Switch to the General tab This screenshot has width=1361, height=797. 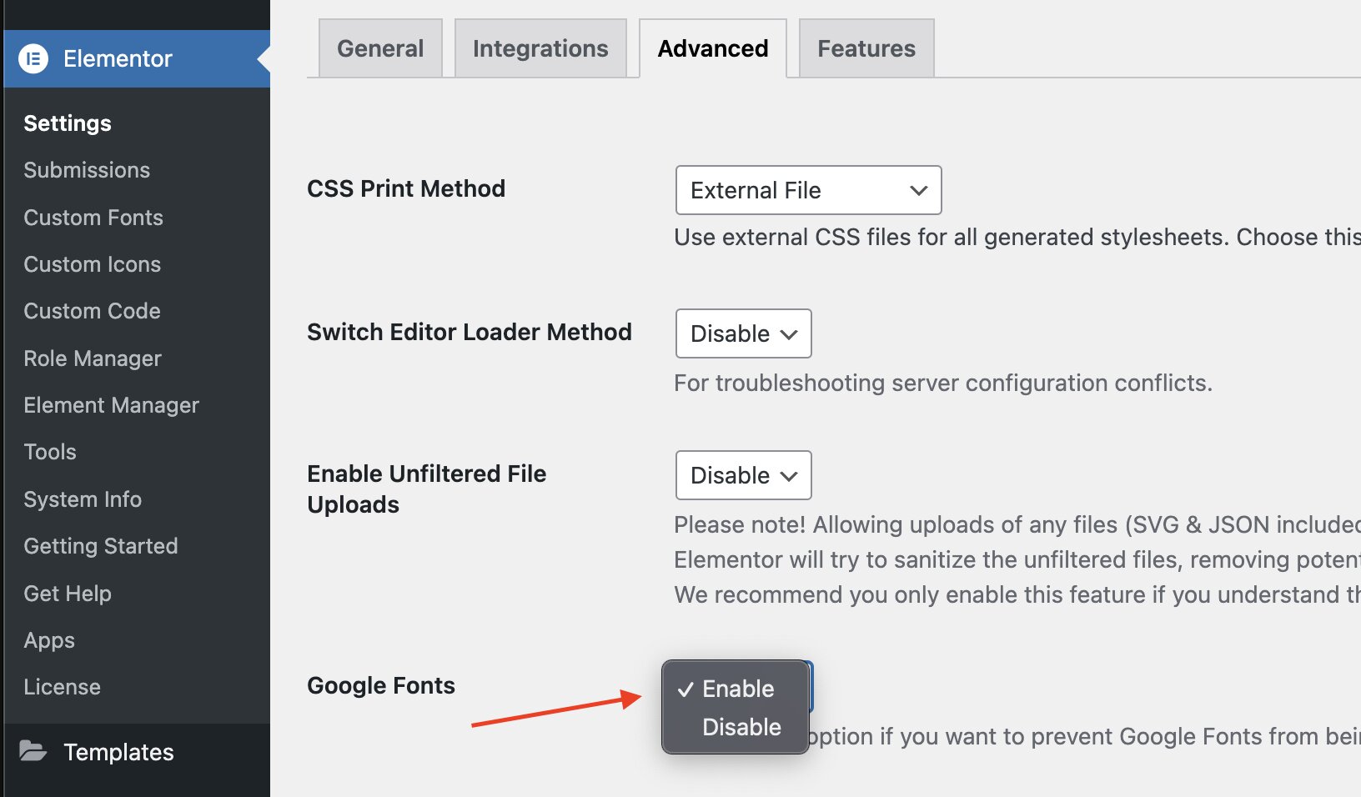(x=379, y=48)
